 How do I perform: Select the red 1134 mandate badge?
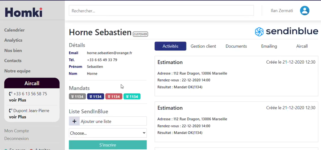coord(114,96)
